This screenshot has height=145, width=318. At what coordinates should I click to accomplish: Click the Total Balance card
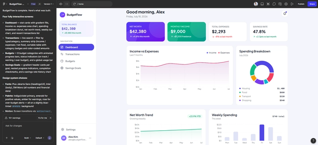pos(76,29)
